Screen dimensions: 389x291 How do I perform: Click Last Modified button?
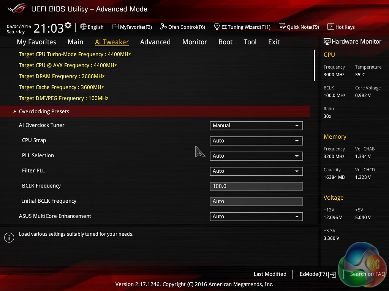click(x=270, y=274)
